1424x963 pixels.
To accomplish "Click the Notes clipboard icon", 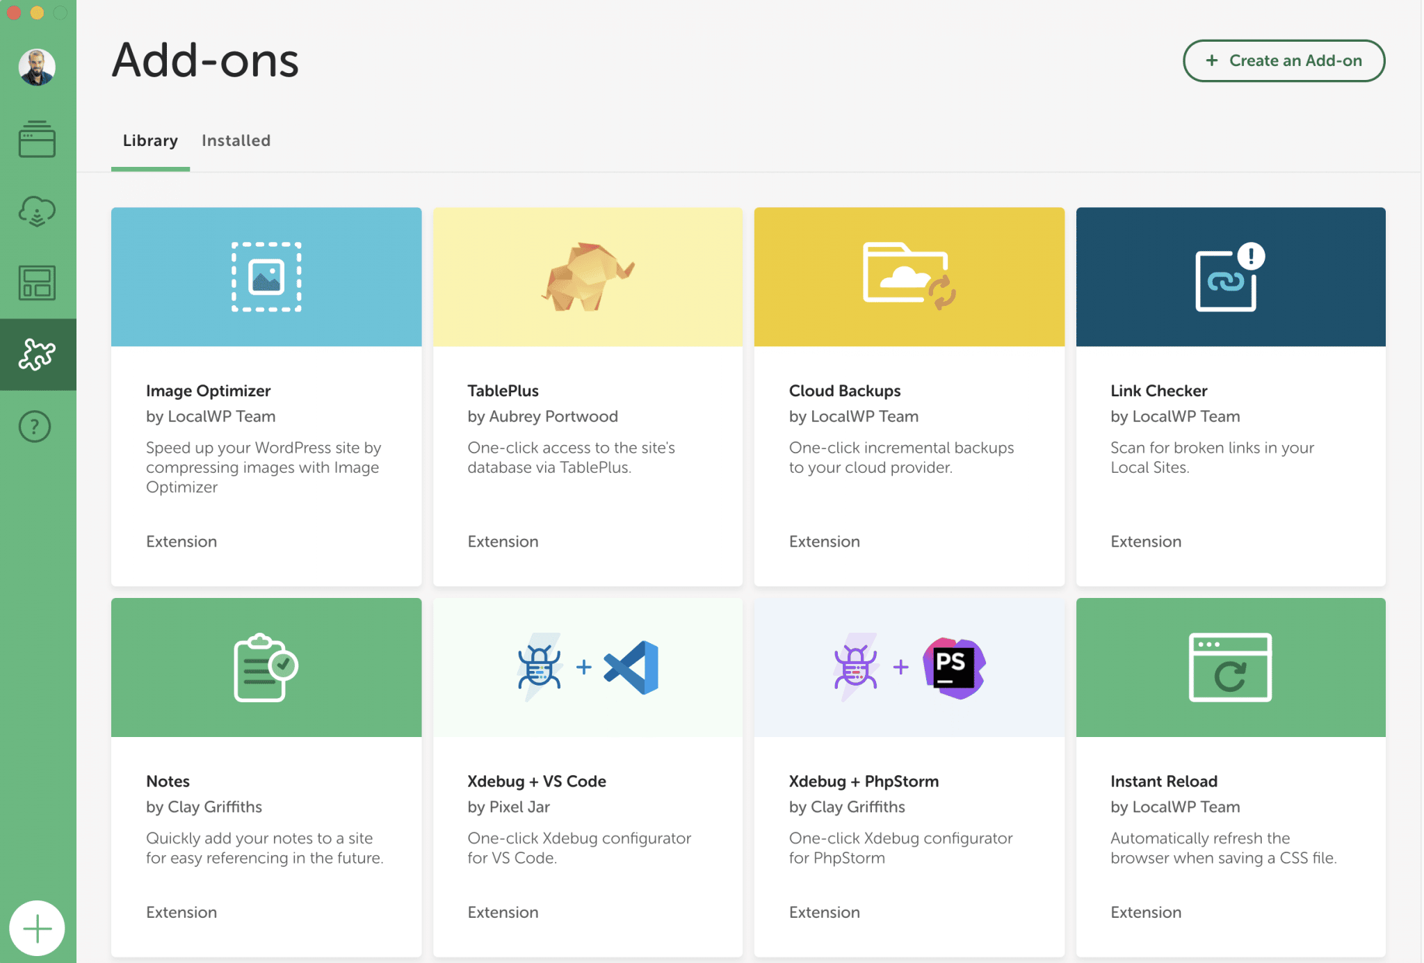I will pyautogui.click(x=266, y=667).
